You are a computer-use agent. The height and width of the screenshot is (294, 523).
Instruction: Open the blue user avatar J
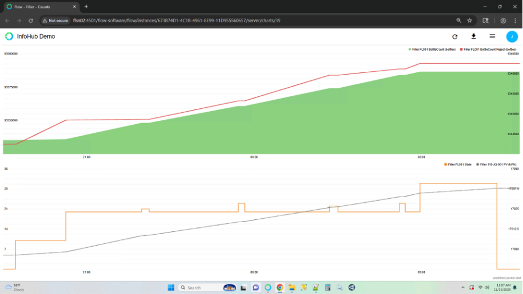[x=512, y=36]
